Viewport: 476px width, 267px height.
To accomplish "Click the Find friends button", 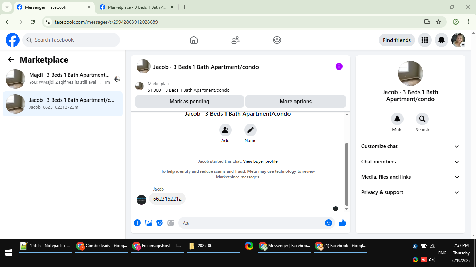I will [397, 40].
